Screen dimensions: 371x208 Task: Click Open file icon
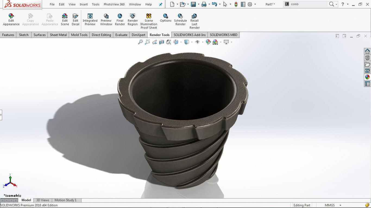pos(183,4)
